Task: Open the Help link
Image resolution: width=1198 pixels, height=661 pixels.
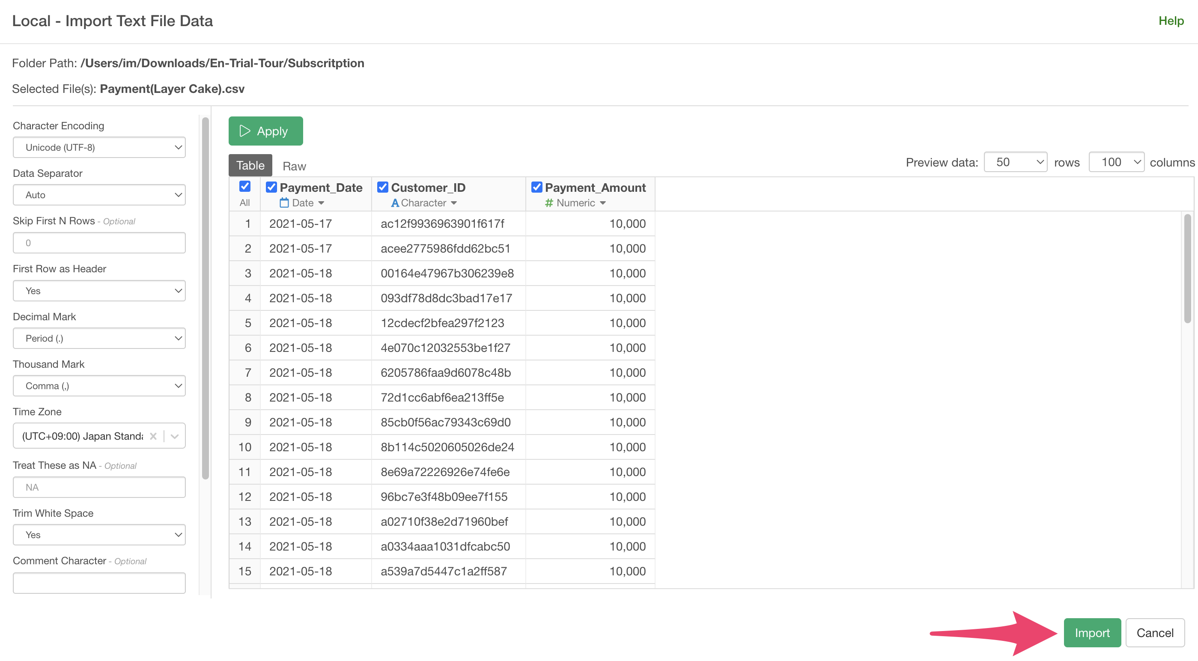Action: click(x=1171, y=21)
